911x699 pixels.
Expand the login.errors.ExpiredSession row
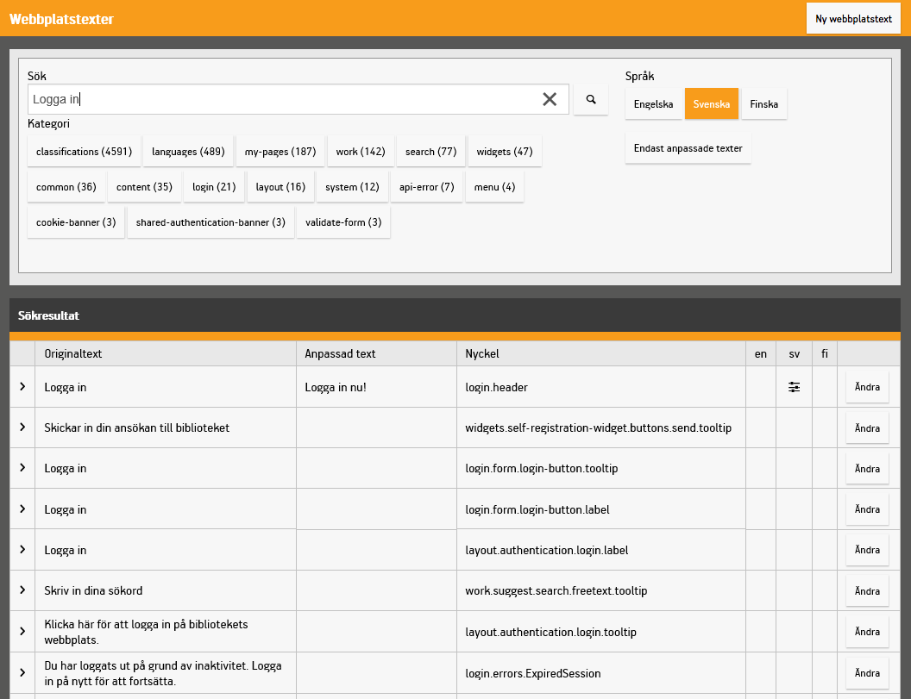pos(22,673)
